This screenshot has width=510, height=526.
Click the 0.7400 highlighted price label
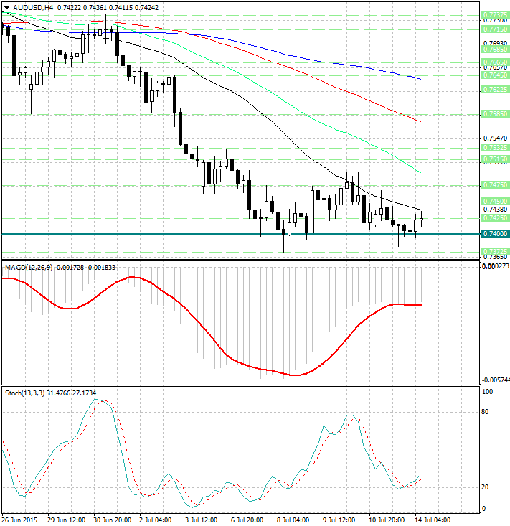click(495, 234)
